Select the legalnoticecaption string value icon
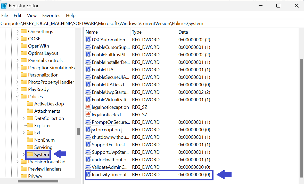 coord(88,107)
